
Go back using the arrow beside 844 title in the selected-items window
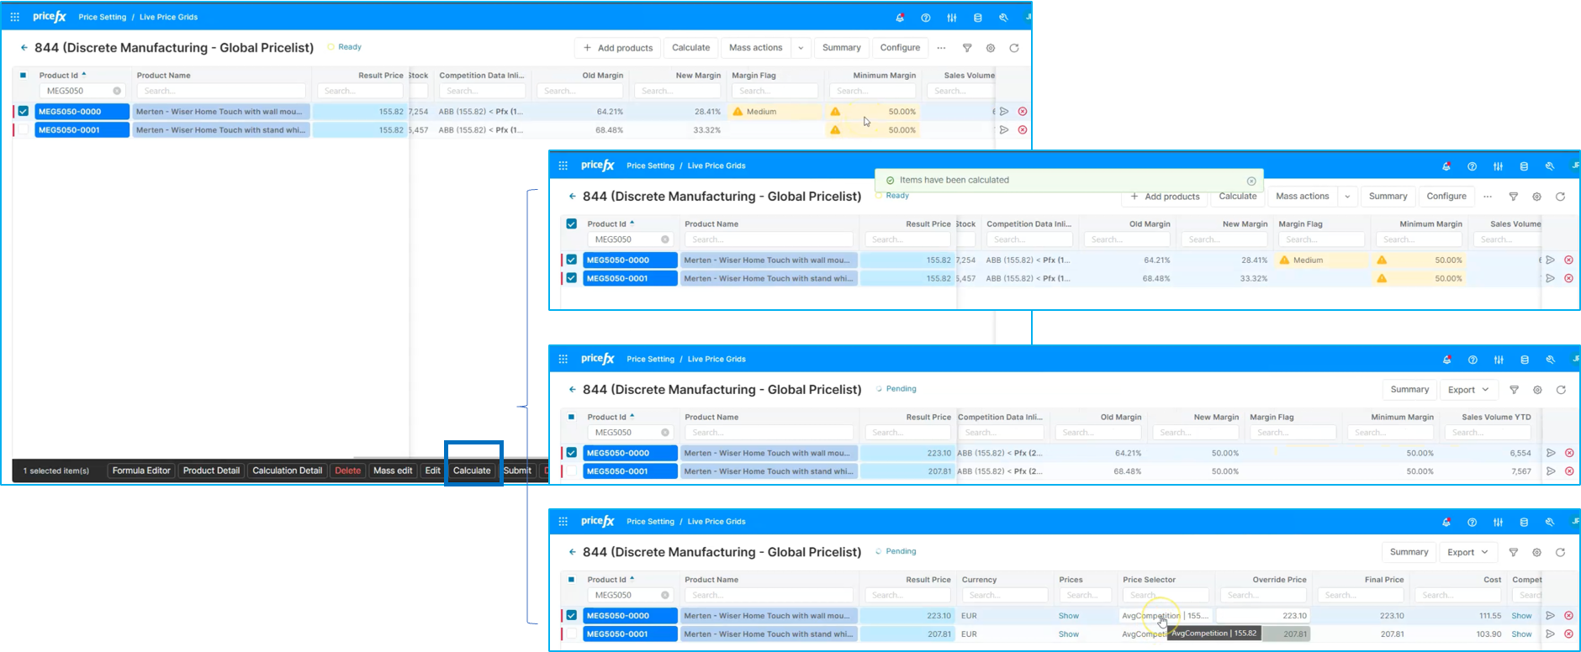[24, 48]
